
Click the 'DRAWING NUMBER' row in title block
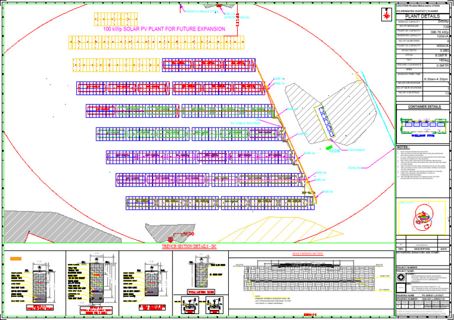[423, 299]
